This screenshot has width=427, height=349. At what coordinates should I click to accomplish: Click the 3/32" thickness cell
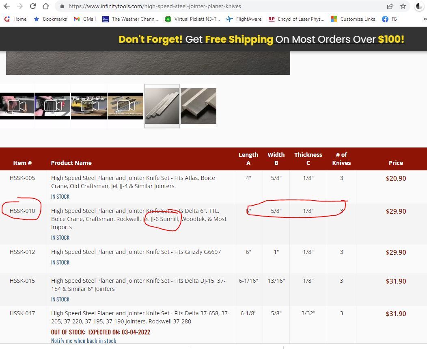coord(308,313)
